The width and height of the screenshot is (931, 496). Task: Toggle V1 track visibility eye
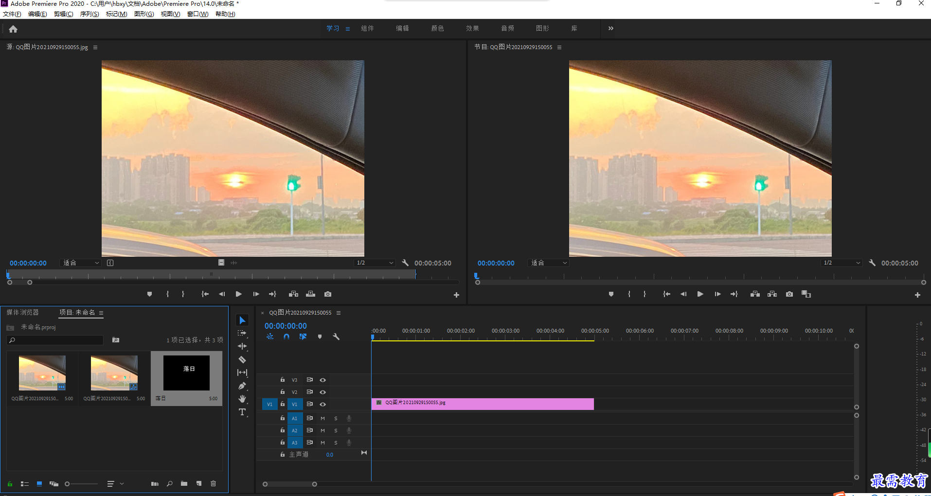click(322, 404)
